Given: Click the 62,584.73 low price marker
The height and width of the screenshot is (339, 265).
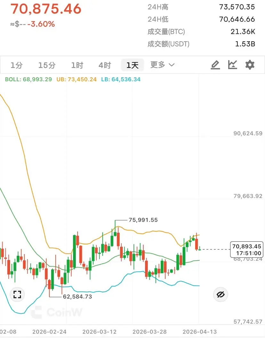Looking at the screenshot, I should pos(77,297).
